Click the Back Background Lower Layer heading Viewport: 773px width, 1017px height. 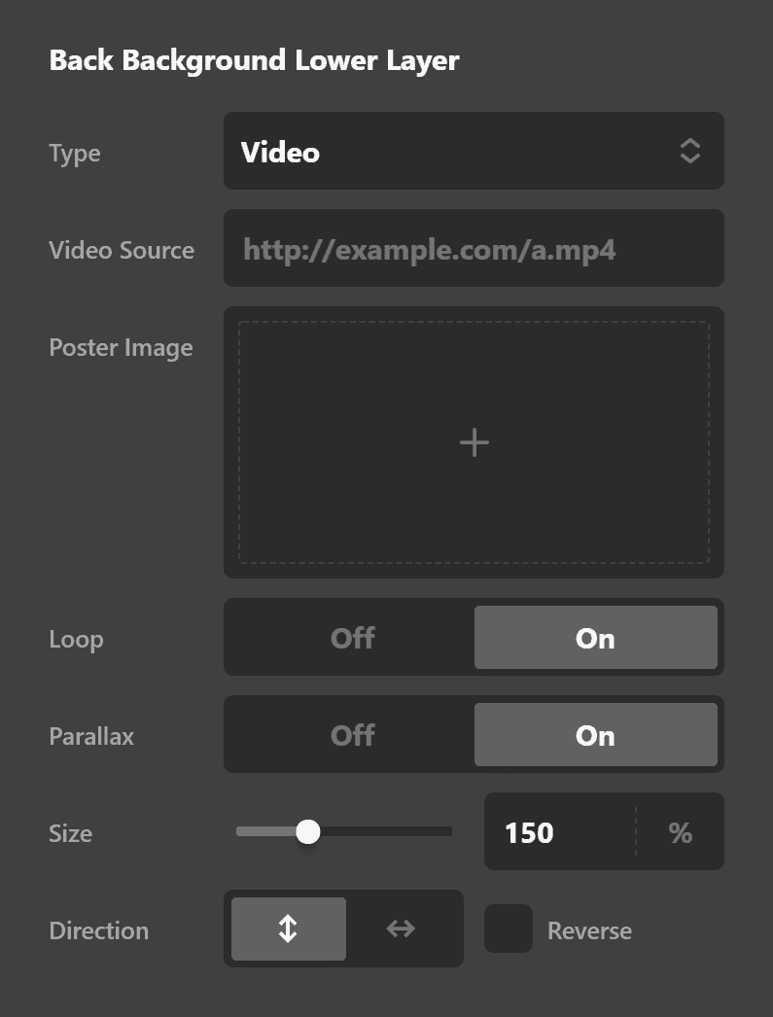tap(254, 60)
